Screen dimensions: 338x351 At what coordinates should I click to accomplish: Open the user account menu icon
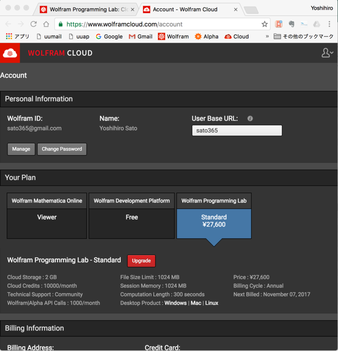coord(327,53)
